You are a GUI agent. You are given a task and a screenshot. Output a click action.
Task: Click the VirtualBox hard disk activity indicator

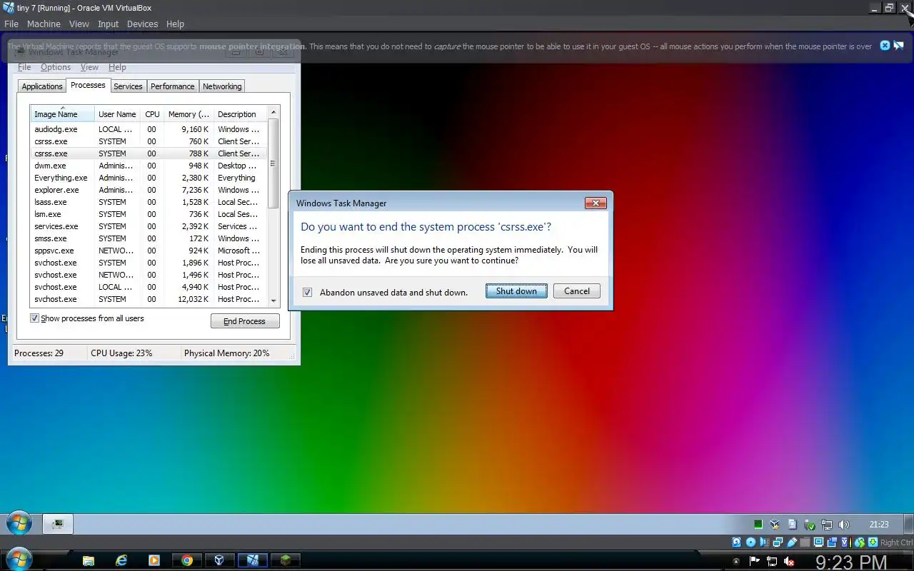[737, 542]
